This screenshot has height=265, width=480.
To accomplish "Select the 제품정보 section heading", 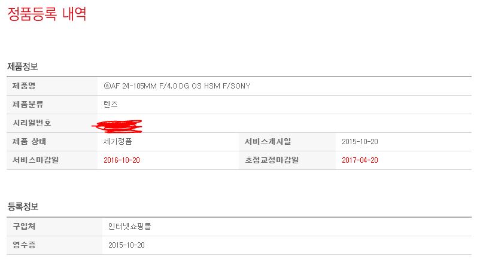I will coord(23,66).
